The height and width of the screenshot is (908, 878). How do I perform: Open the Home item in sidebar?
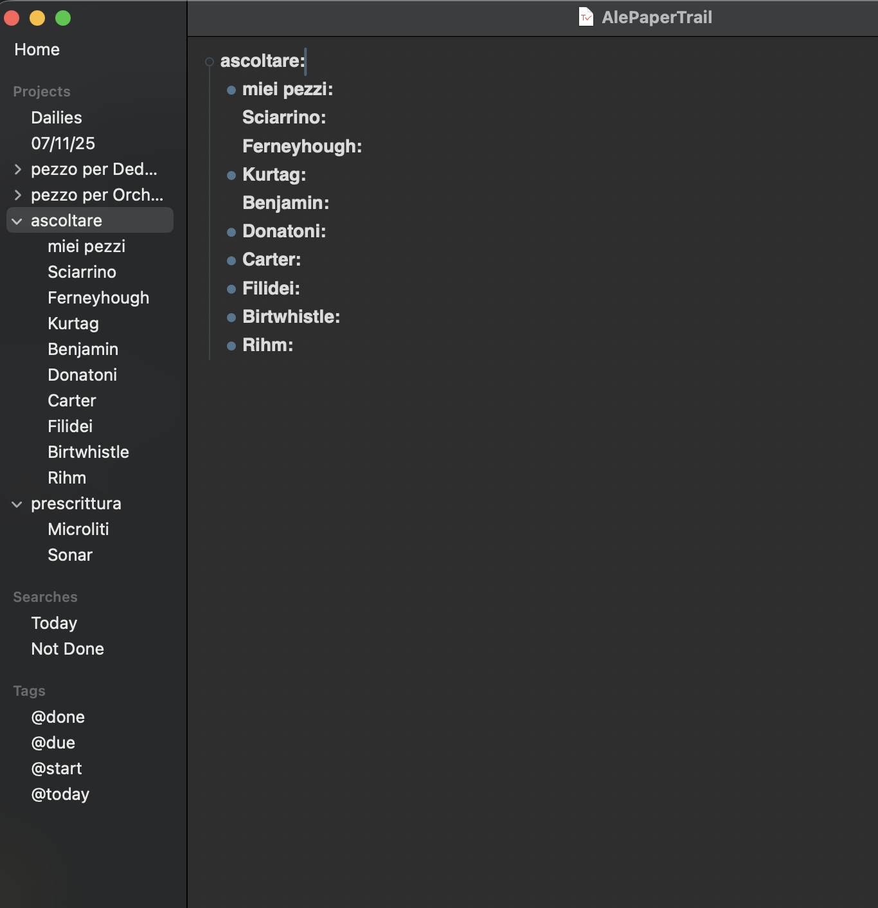(x=37, y=50)
